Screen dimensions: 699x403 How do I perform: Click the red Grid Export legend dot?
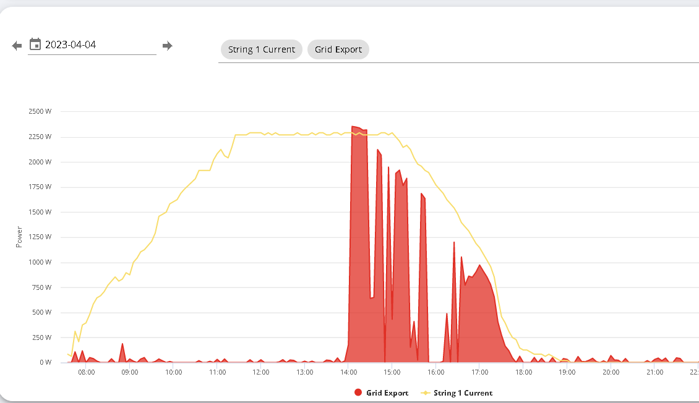(x=358, y=392)
